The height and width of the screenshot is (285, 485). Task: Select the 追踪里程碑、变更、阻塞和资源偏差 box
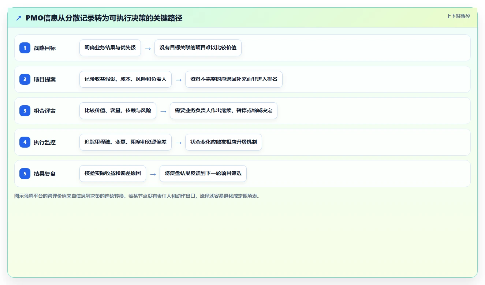(126, 142)
